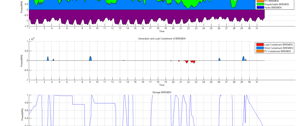Click the wind curtailment peak at day 9

90,59
